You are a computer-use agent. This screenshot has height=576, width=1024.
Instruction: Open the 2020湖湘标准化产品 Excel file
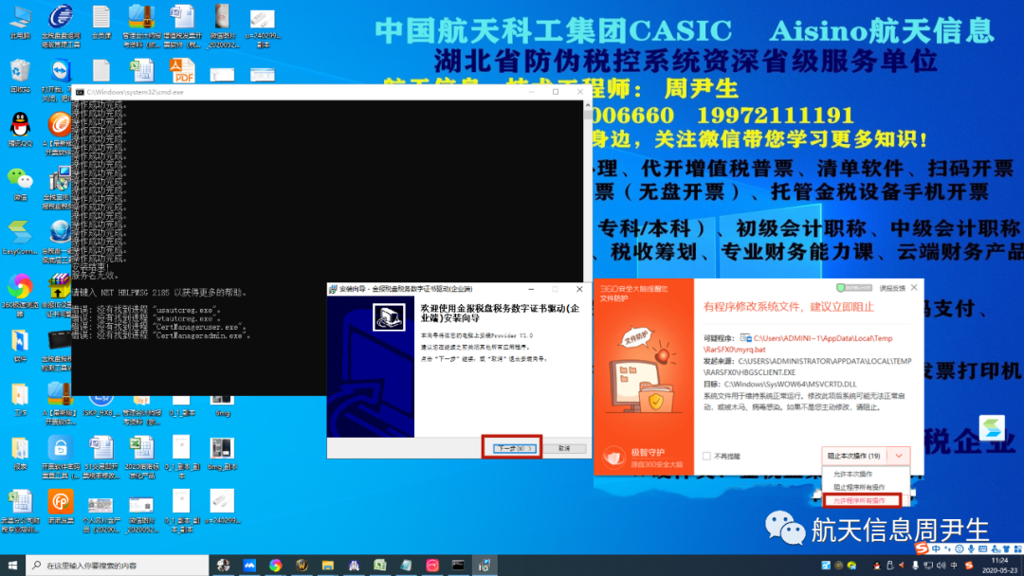tap(141, 455)
